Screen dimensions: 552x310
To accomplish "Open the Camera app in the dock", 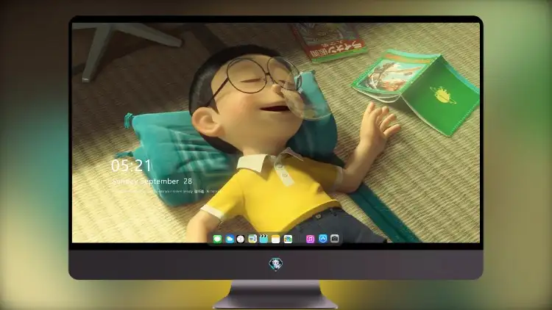I will [x=335, y=239].
